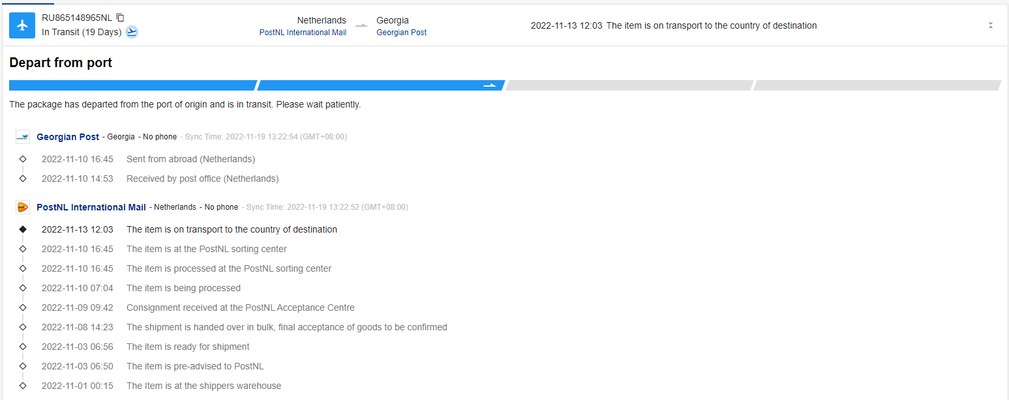
Task: Click the arrow between Netherlands and Georgia
Action: tap(361, 26)
